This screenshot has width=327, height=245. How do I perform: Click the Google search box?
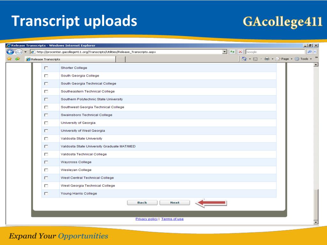click(x=275, y=52)
